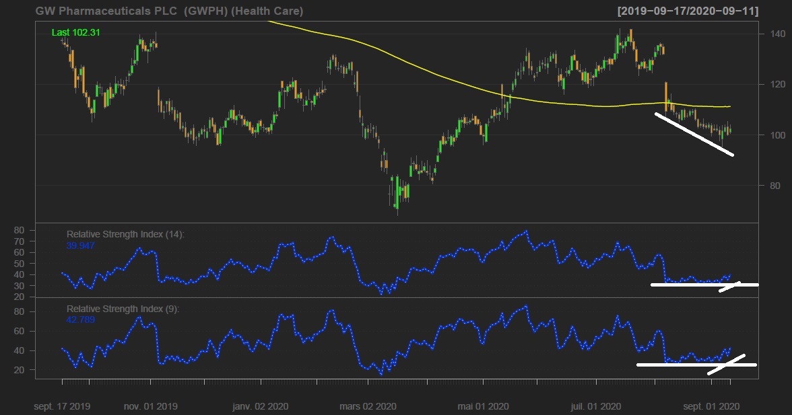Image resolution: width=792 pixels, height=415 pixels.
Task: Click the sept. 01 2020 date label
Action: coord(711,406)
